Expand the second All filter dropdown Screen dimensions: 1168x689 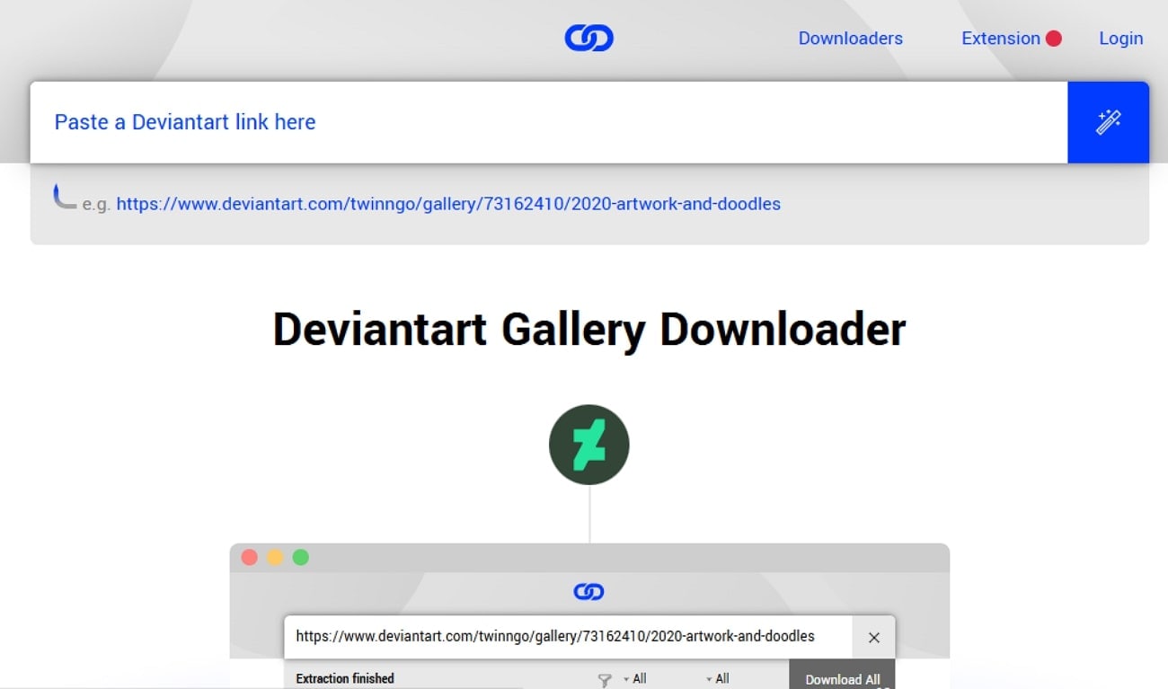(721, 677)
